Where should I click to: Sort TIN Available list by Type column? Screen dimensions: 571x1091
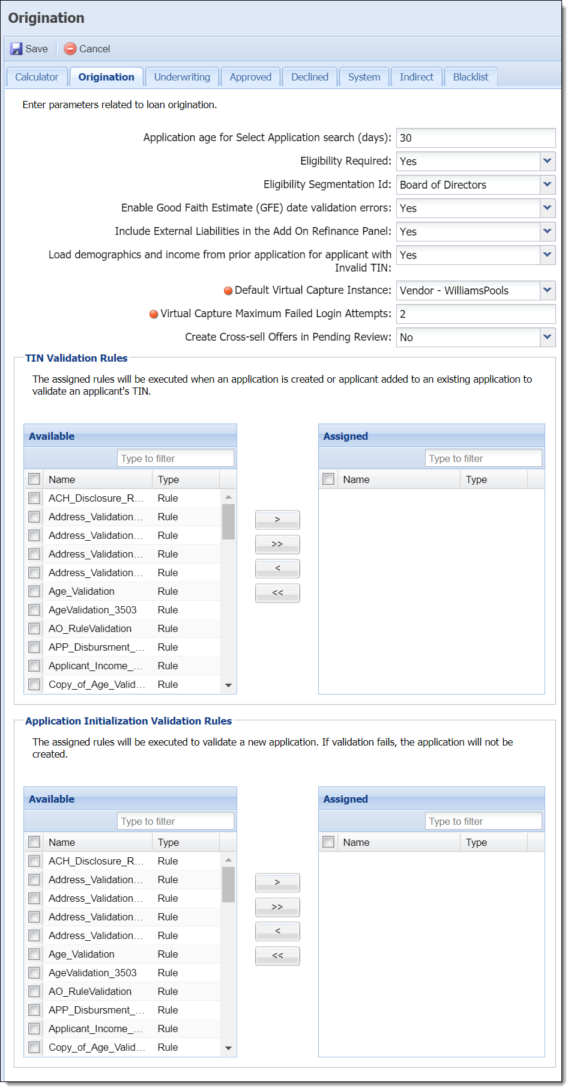coord(186,479)
